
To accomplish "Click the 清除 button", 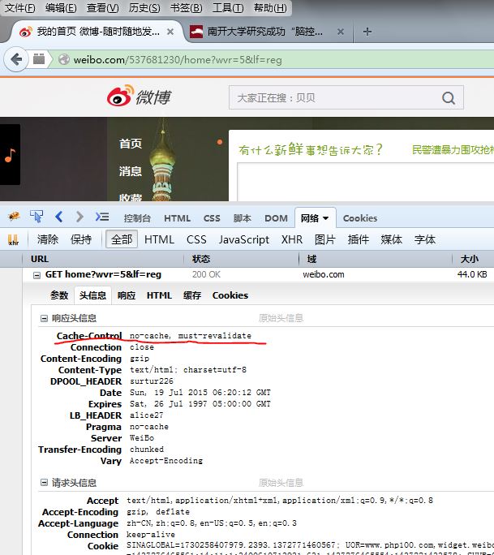I will click(47, 239).
